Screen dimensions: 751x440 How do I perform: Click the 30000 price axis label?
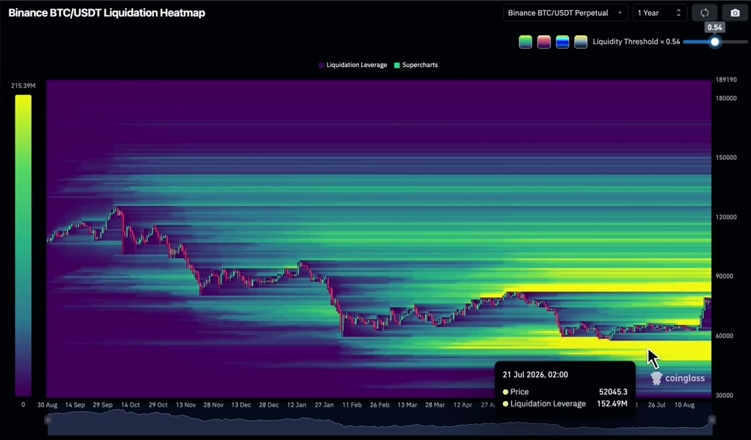pyautogui.click(x=725, y=395)
